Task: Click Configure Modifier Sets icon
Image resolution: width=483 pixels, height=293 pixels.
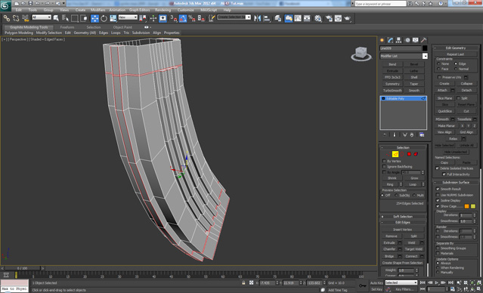Action: point(422,135)
